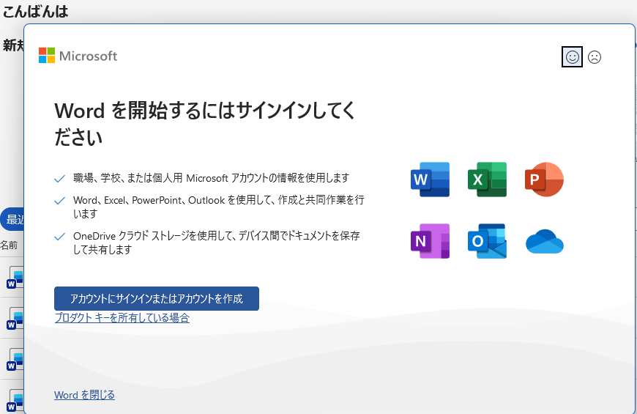Click the Outlook app icon
The width and height of the screenshot is (637, 414).
[487, 241]
